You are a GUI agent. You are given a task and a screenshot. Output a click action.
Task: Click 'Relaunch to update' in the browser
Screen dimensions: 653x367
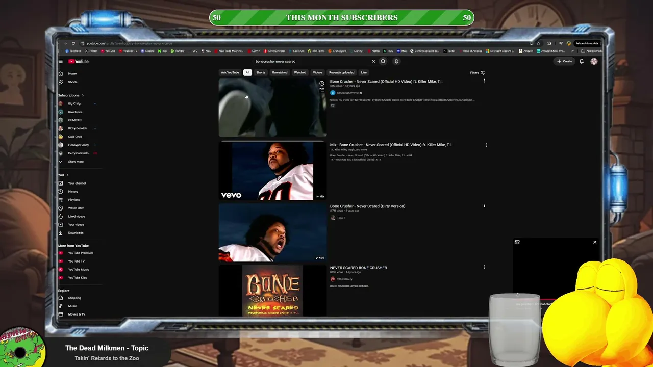586,43
